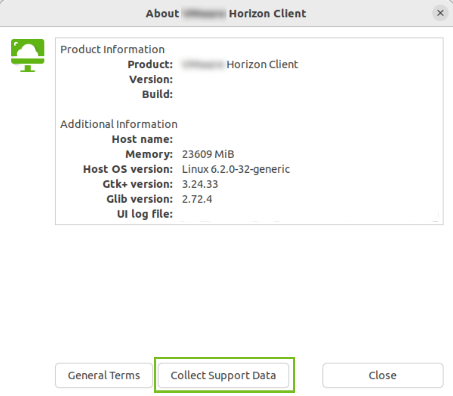Close the About dialog with Close button
This screenshot has width=453, height=396.
click(383, 375)
